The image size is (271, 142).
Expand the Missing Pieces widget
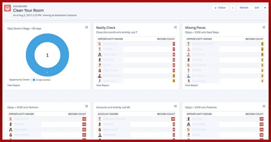(x=264, y=27)
